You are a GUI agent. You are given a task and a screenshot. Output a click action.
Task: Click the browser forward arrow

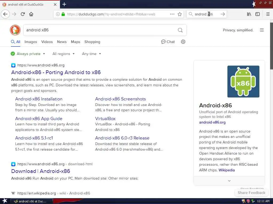(14, 14)
